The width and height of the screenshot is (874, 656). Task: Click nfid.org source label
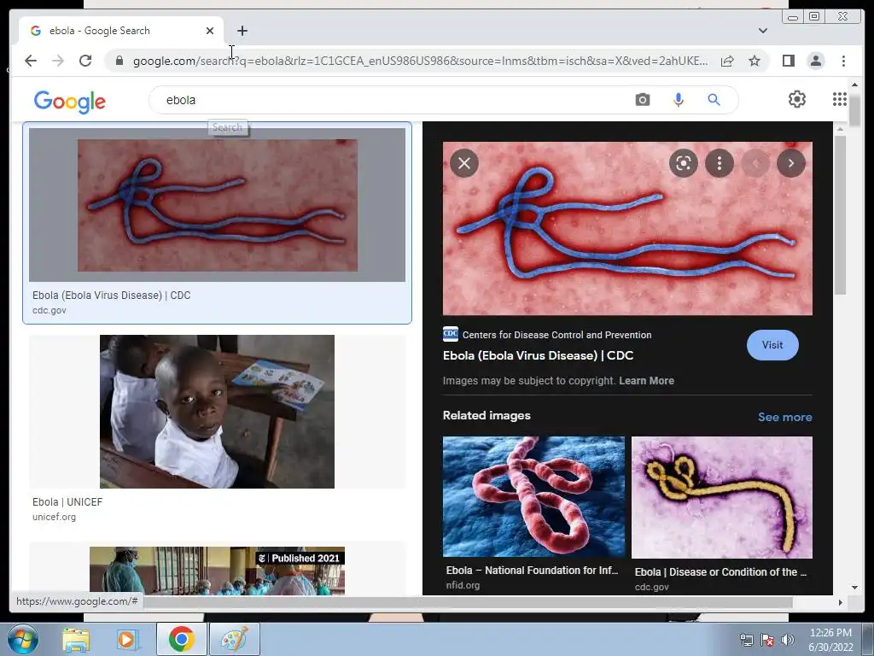tap(463, 585)
